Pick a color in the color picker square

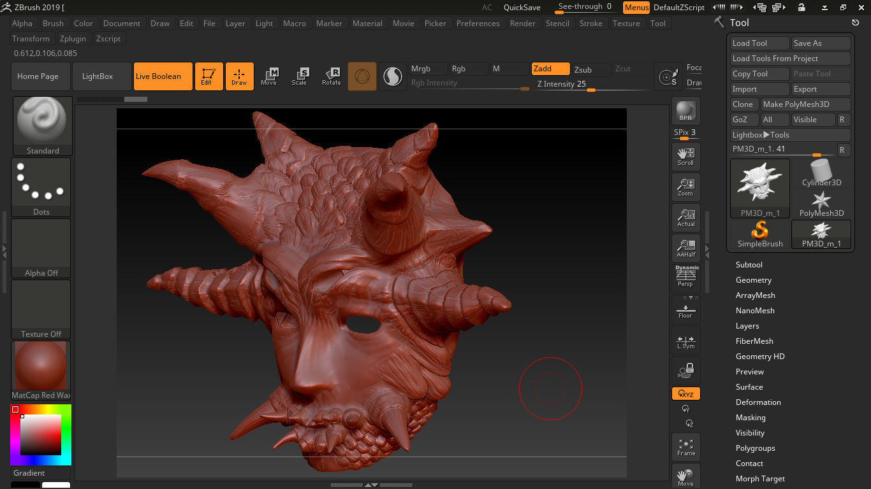[x=41, y=435]
